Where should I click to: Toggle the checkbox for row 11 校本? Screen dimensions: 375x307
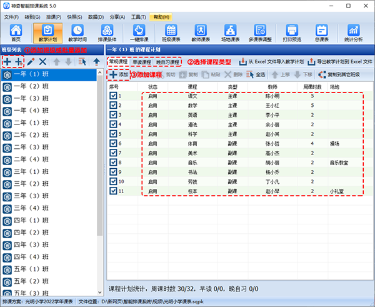(113, 191)
